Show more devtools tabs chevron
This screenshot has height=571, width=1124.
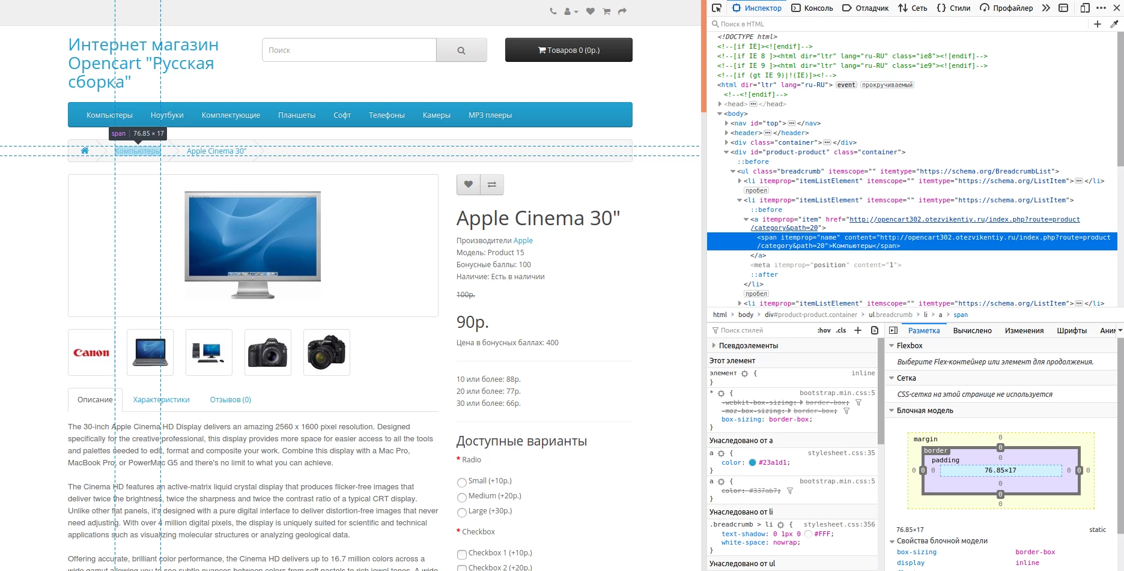point(1046,8)
